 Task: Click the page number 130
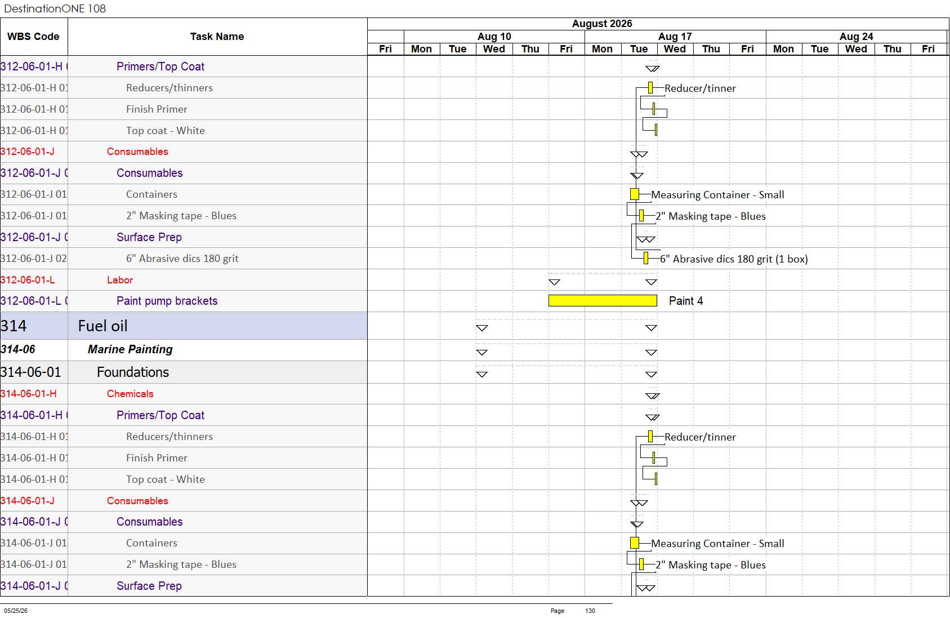point(590,611)
